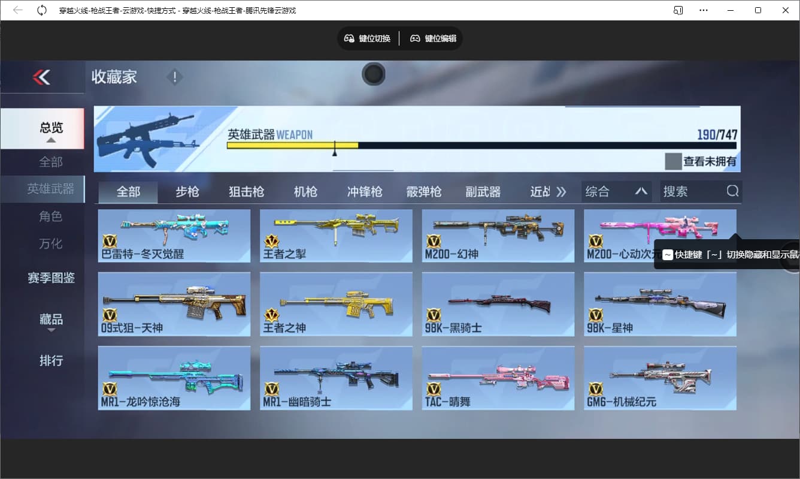Viewport: 800px width, 479px height.
Task: Click the exclamation info icon beside 收藏家
Action: (x=174, y=77)
